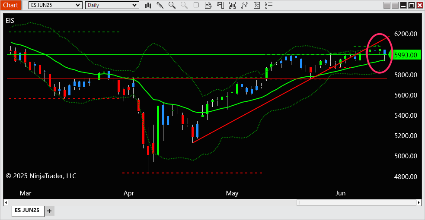The width and height of the screenshot is (425, 220).
Task: Click the 5000.00 price axis label
Action: point(406,156)
